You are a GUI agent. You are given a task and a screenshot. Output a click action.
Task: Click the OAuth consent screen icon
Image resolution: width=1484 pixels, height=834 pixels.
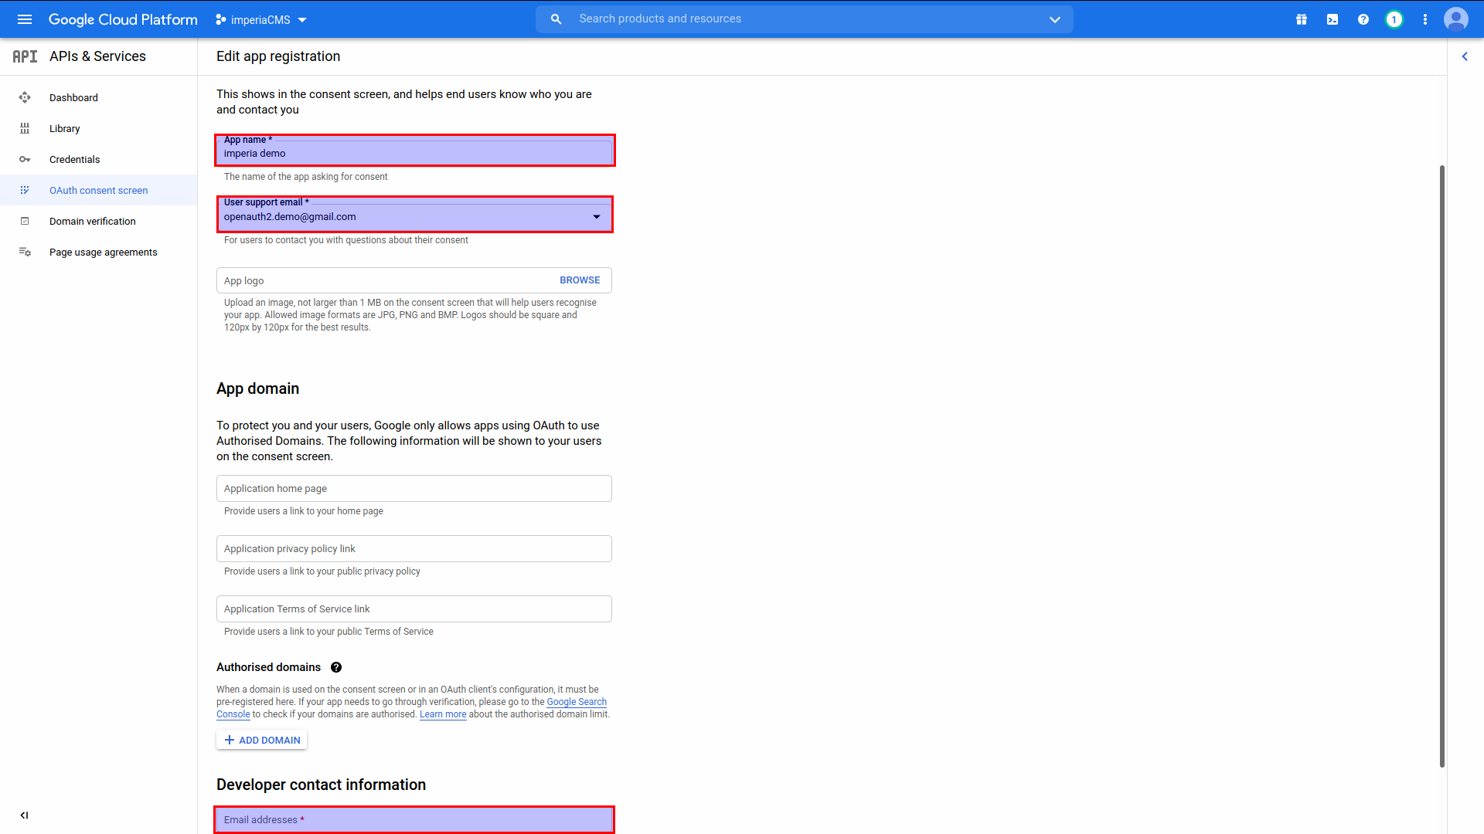coord(25,190)
